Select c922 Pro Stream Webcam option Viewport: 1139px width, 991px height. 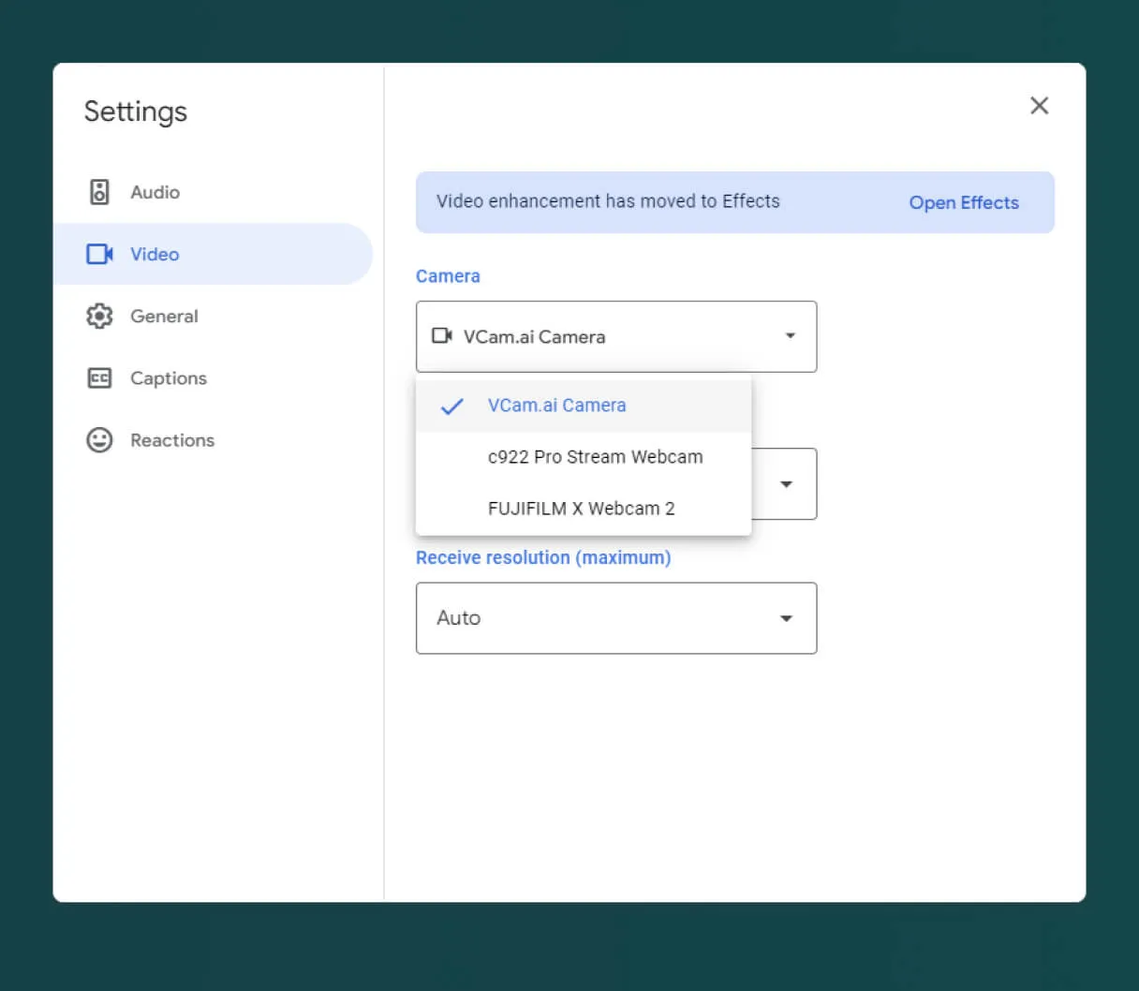pyautogui.click(x=595, y=457)
